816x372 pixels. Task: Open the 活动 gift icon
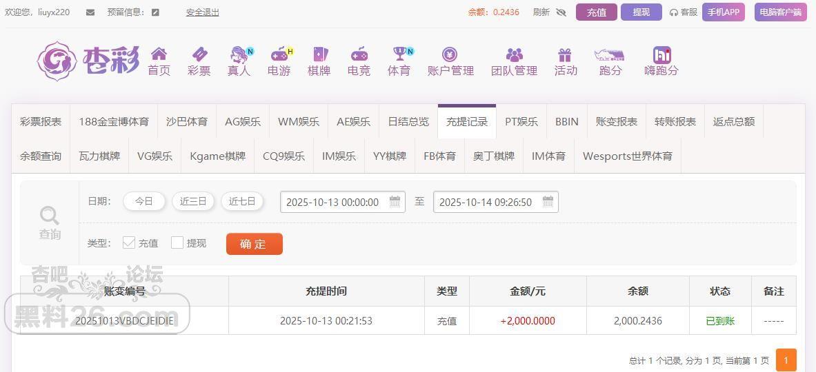pyautogui.click(x=565, y=54)
